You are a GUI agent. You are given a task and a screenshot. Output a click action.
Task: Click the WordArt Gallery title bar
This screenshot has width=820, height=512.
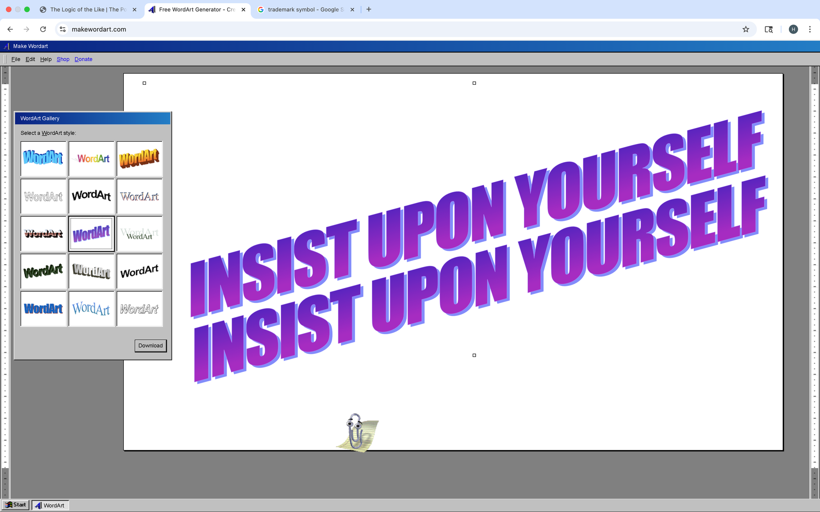93,118
